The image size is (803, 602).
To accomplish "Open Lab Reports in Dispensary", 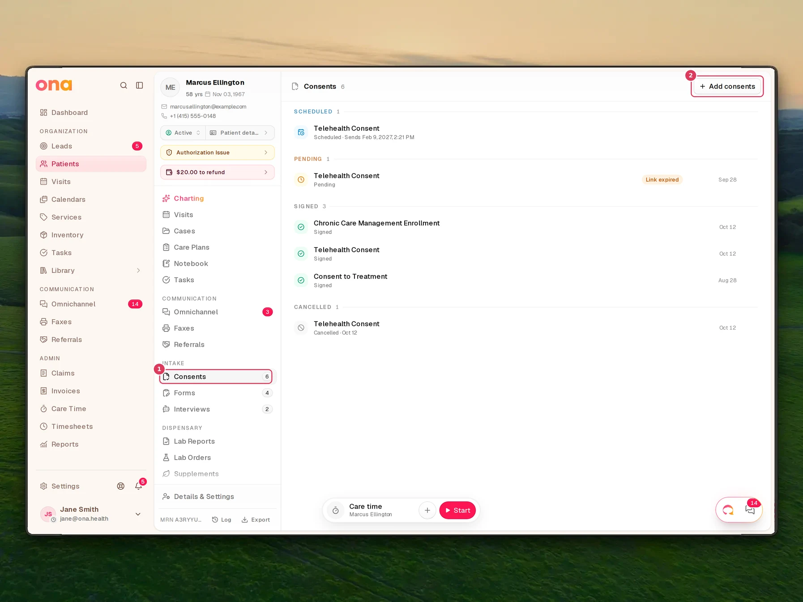I will pos(218,441).
